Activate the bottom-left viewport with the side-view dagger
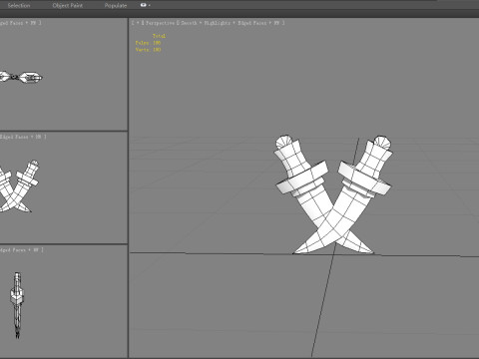 click(x=63, y=301)
